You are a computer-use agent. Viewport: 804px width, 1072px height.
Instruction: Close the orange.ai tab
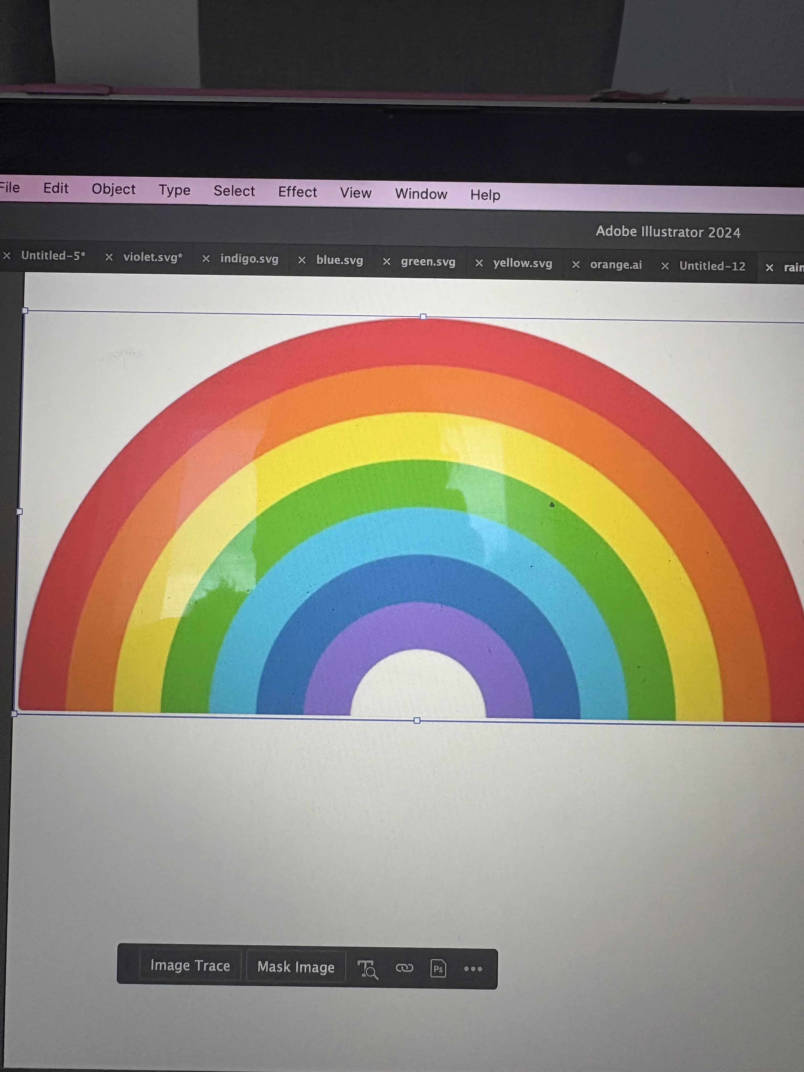coord(576,265)
